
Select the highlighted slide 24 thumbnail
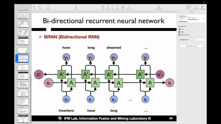(x=23, y=58)
